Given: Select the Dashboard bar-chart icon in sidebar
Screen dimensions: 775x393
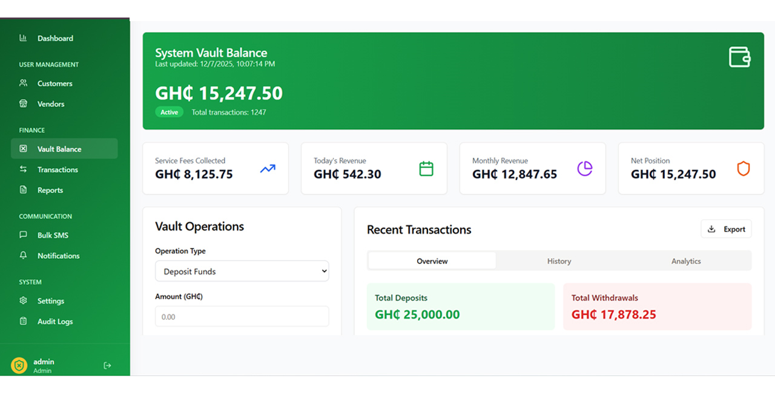Looking at the screenshot, I should pos(23,38).
